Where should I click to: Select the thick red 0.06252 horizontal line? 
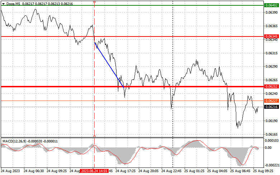coord(54,87)
